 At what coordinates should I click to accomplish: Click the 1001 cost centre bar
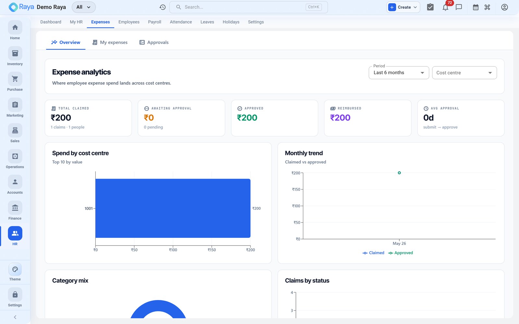[x=173, y=208]
